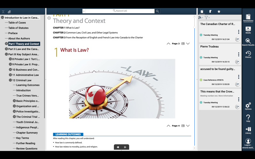This screenshot has width=255, height=159.
Task: Expand chapter 9 Private Law II
Action: tap(10, 64)
